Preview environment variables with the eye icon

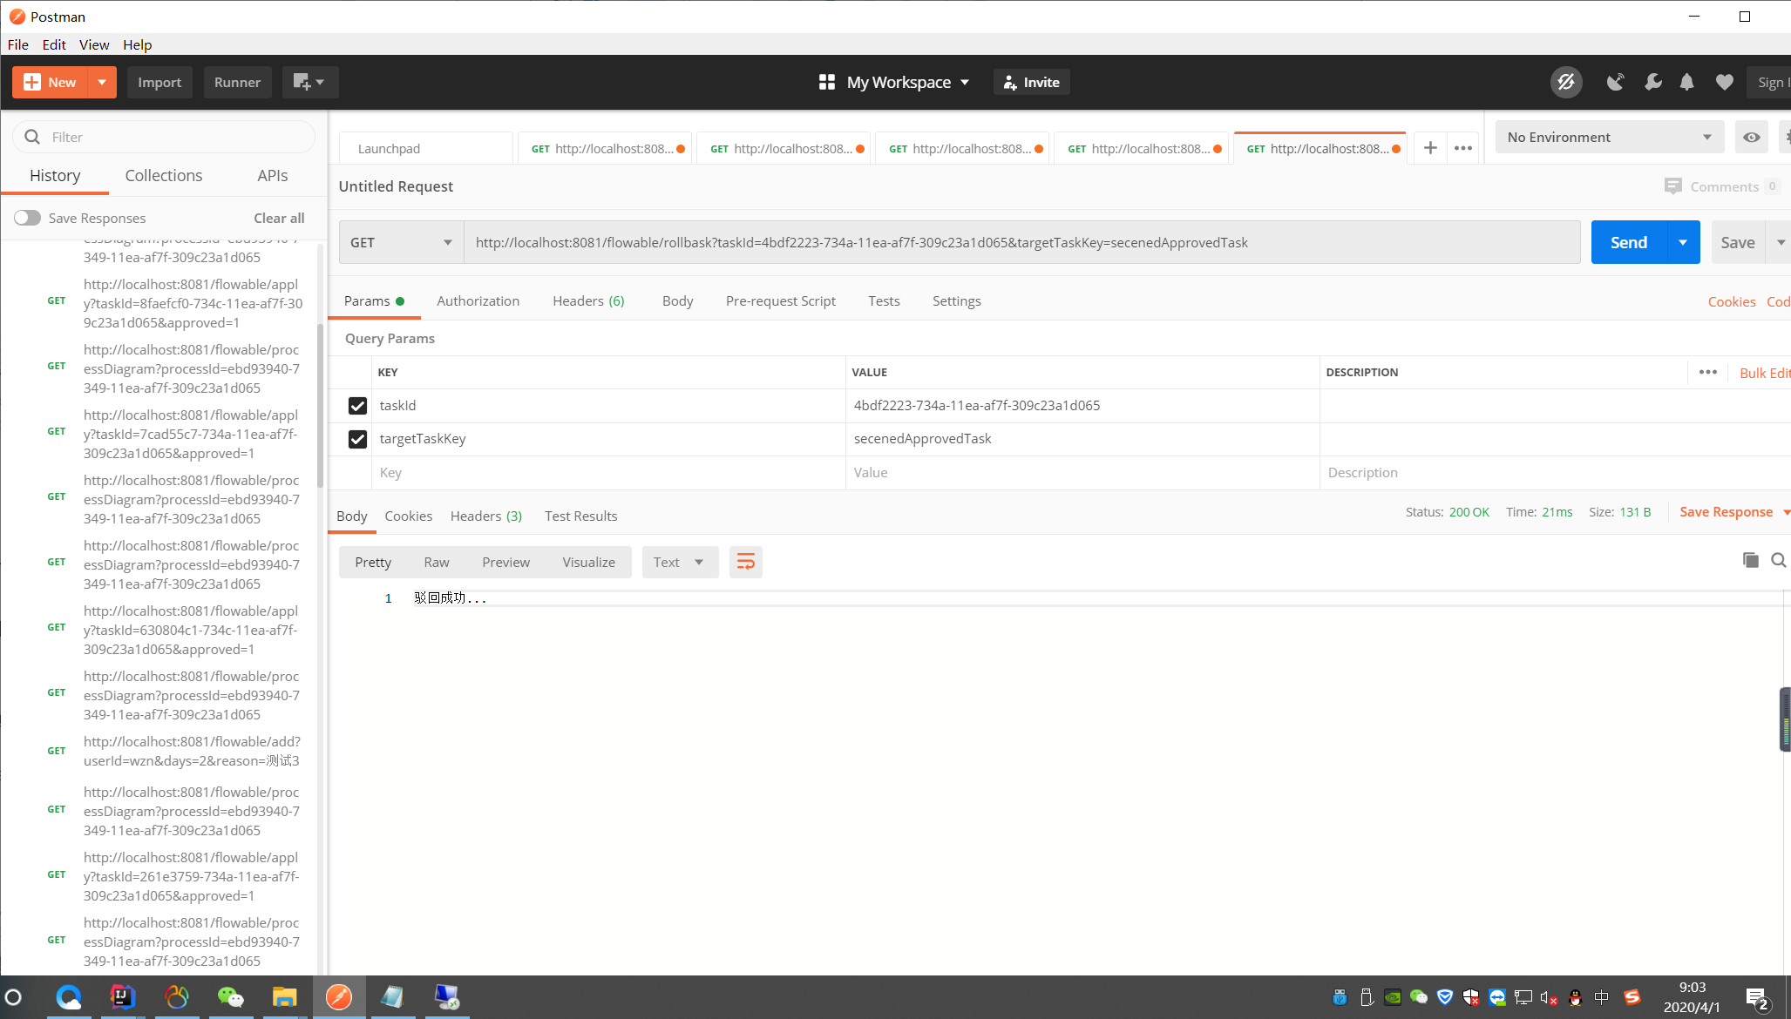1751,137
